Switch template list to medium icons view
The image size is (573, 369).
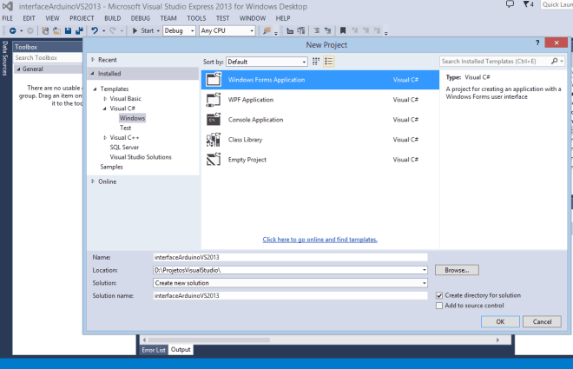(x=329, y=62)
